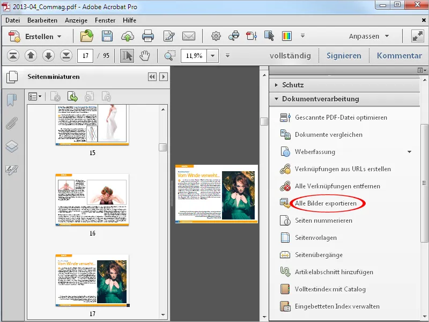Go to first page button
The height and width of the screenshot is (322, 429).
(13, 56)
